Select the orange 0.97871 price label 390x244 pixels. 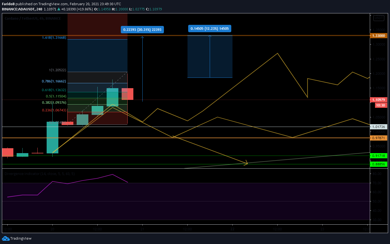coord(379,138)
